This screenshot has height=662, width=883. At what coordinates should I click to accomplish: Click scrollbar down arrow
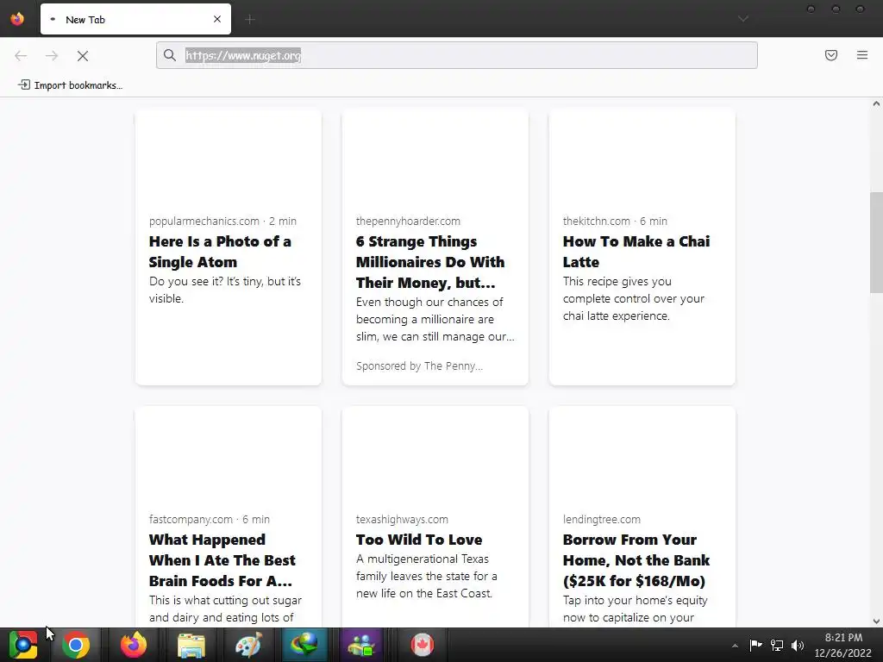[x=876, y=621]
